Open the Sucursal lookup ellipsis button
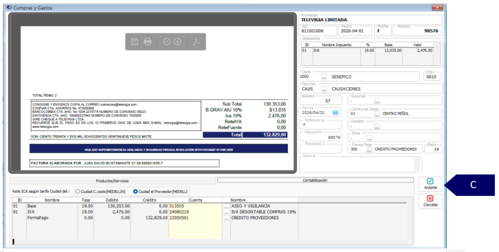The width and height of the screenshot is (499, 252). (377, 101)
